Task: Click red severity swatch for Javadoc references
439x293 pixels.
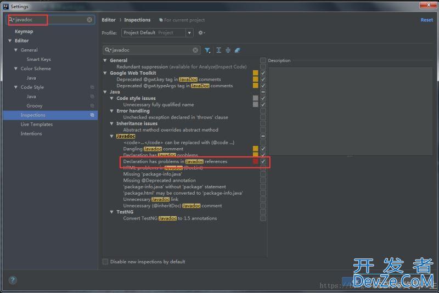Action: pyautogui.click(x=255, y=161)
